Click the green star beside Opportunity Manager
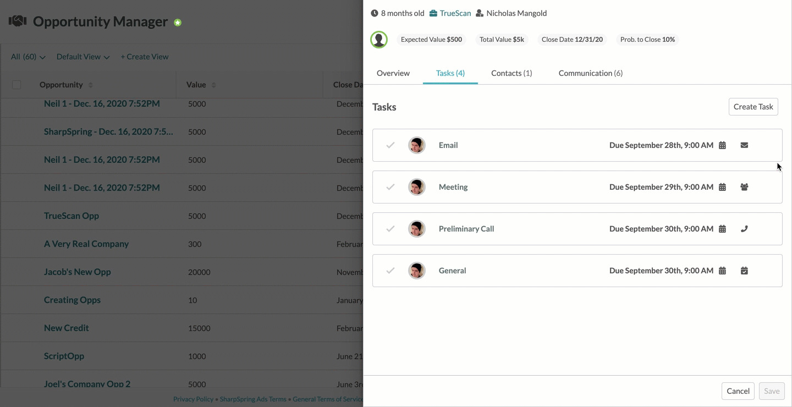The width and height of the screenshot is (792, 407). click(178, 23)
